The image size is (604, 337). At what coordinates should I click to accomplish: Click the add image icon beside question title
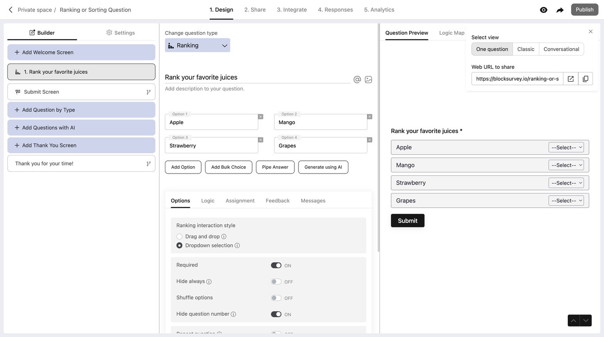(368, 80)
